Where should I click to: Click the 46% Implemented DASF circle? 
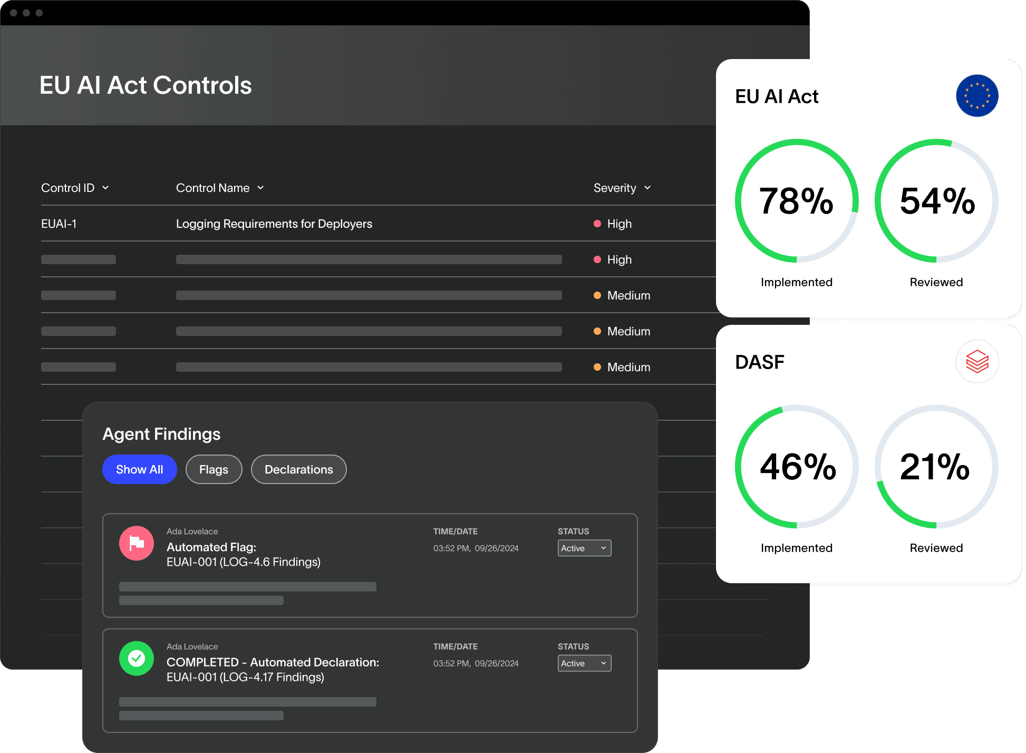tap(796, 467)
